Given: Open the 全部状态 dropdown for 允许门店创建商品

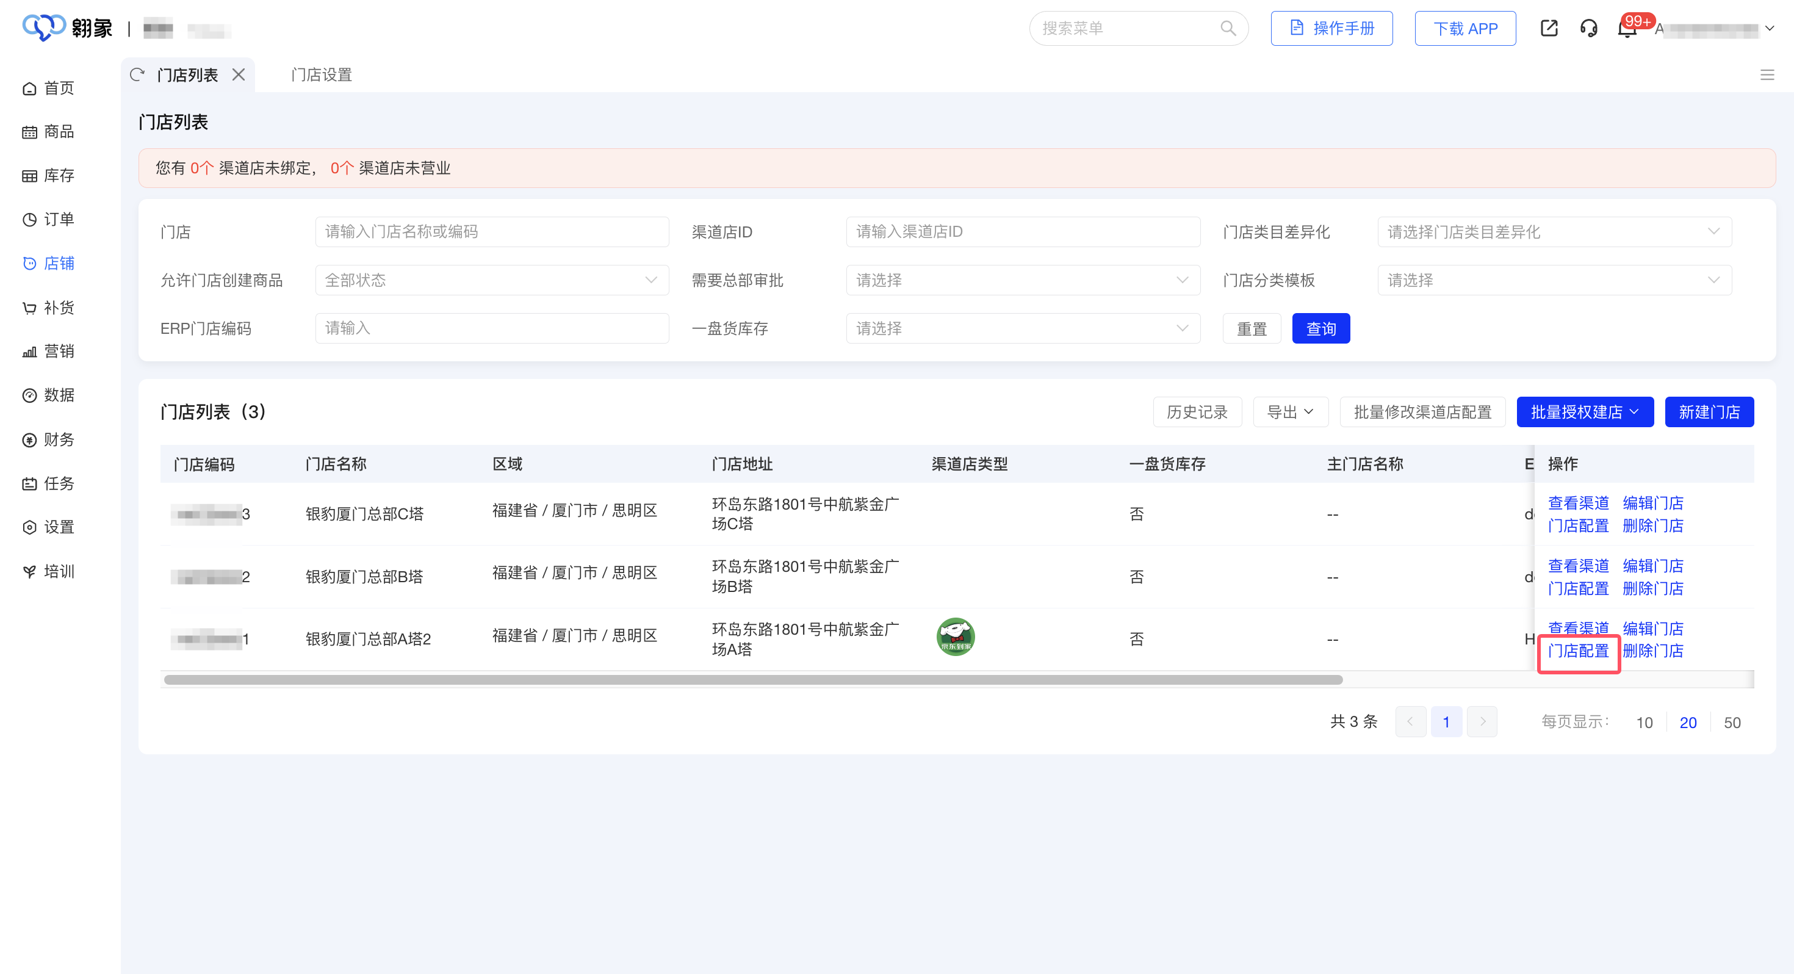Looking at the screenshot, I should [x=491, y=280].
